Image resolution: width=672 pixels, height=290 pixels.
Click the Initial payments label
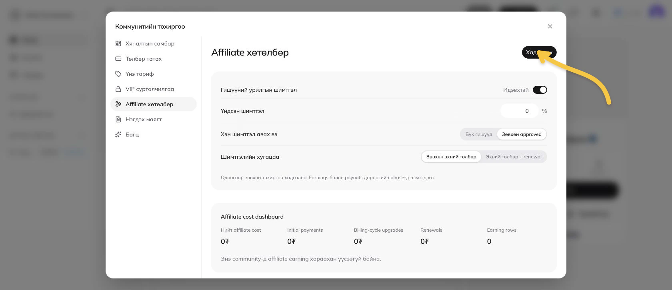[305, 230]
